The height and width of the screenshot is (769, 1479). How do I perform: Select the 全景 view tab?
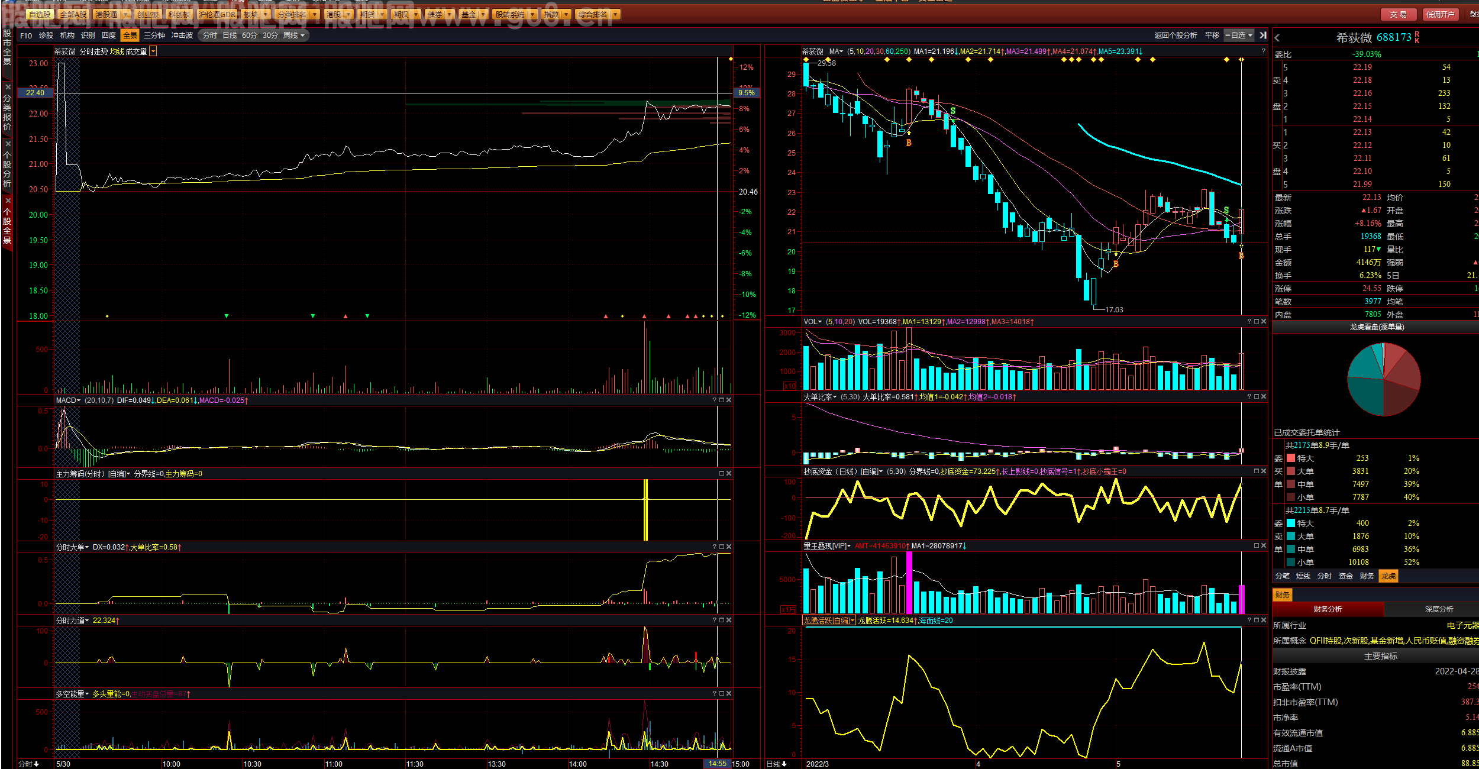tap(130, 35)
